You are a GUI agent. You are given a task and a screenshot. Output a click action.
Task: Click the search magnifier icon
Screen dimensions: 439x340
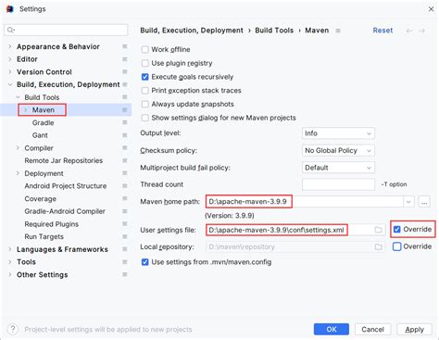(11, 30)
